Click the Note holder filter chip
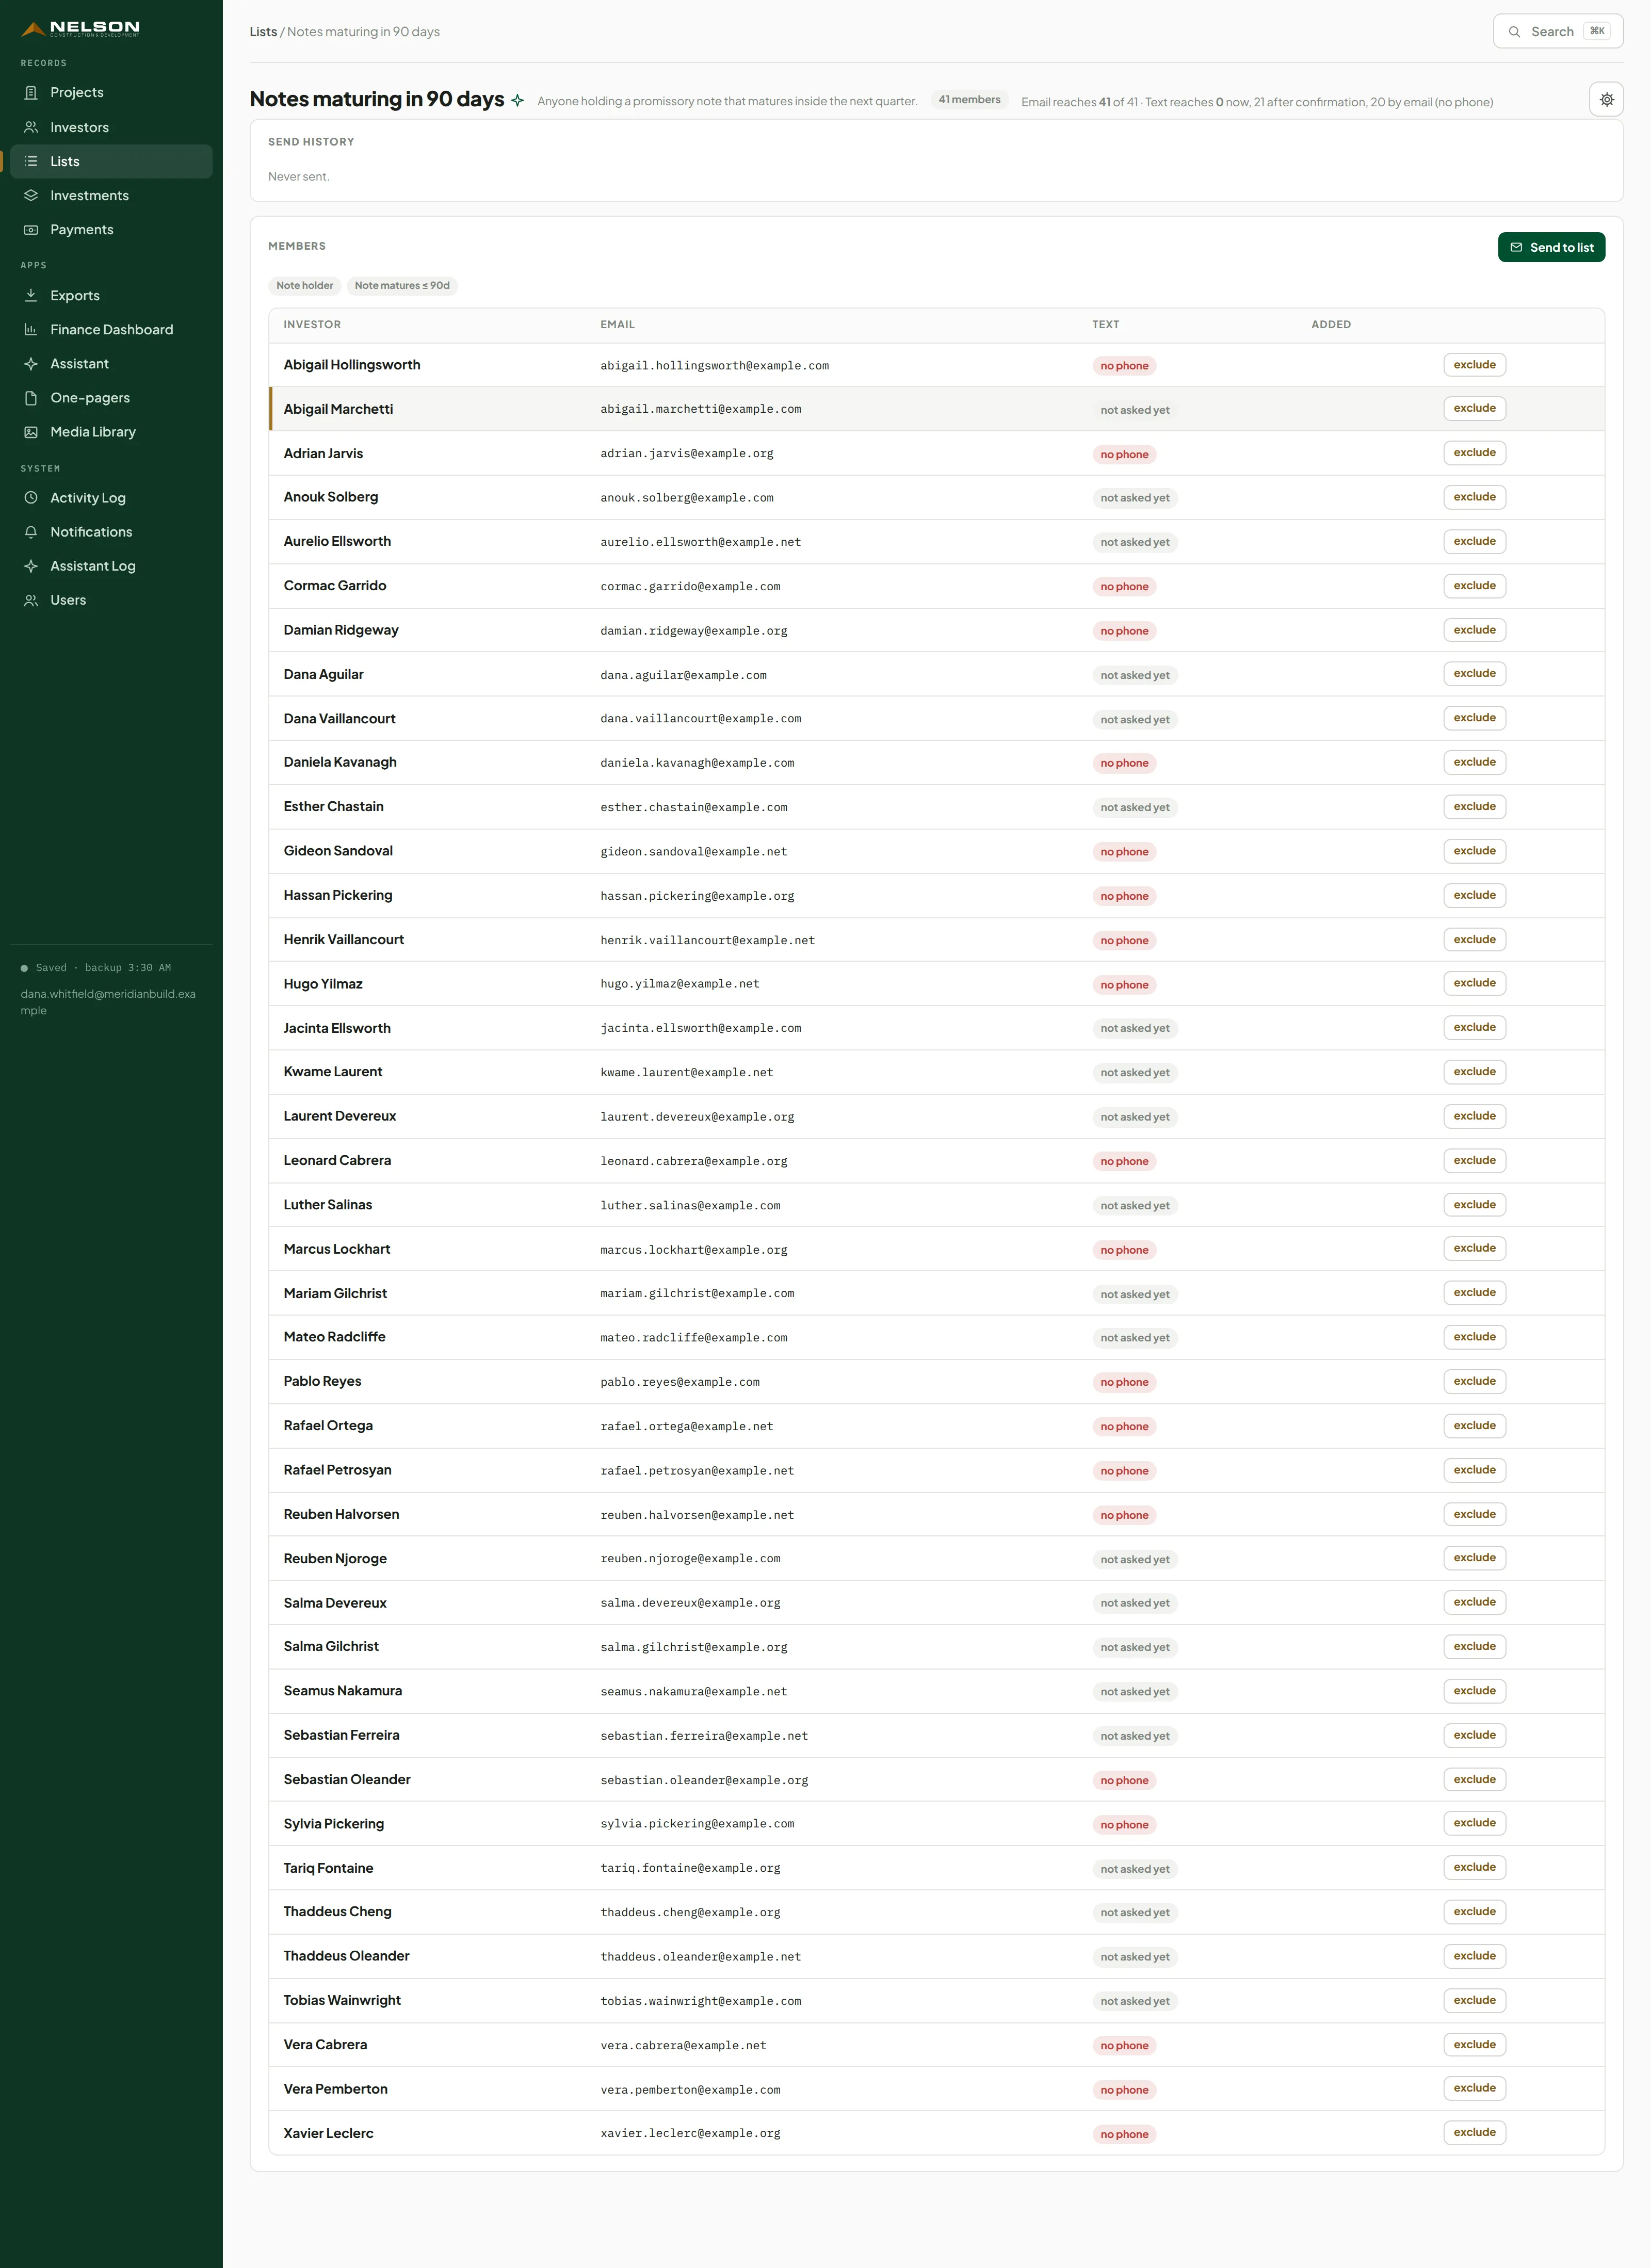Image resolution: width=1651 pixels, height=2268 pixels. click(x=304, y=285)
